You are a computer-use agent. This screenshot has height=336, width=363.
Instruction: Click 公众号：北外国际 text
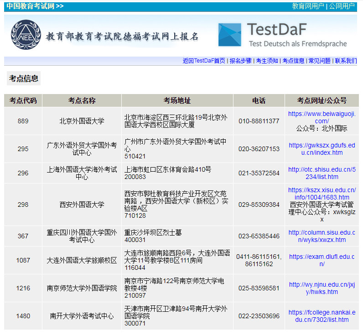(x=322, y=128)
